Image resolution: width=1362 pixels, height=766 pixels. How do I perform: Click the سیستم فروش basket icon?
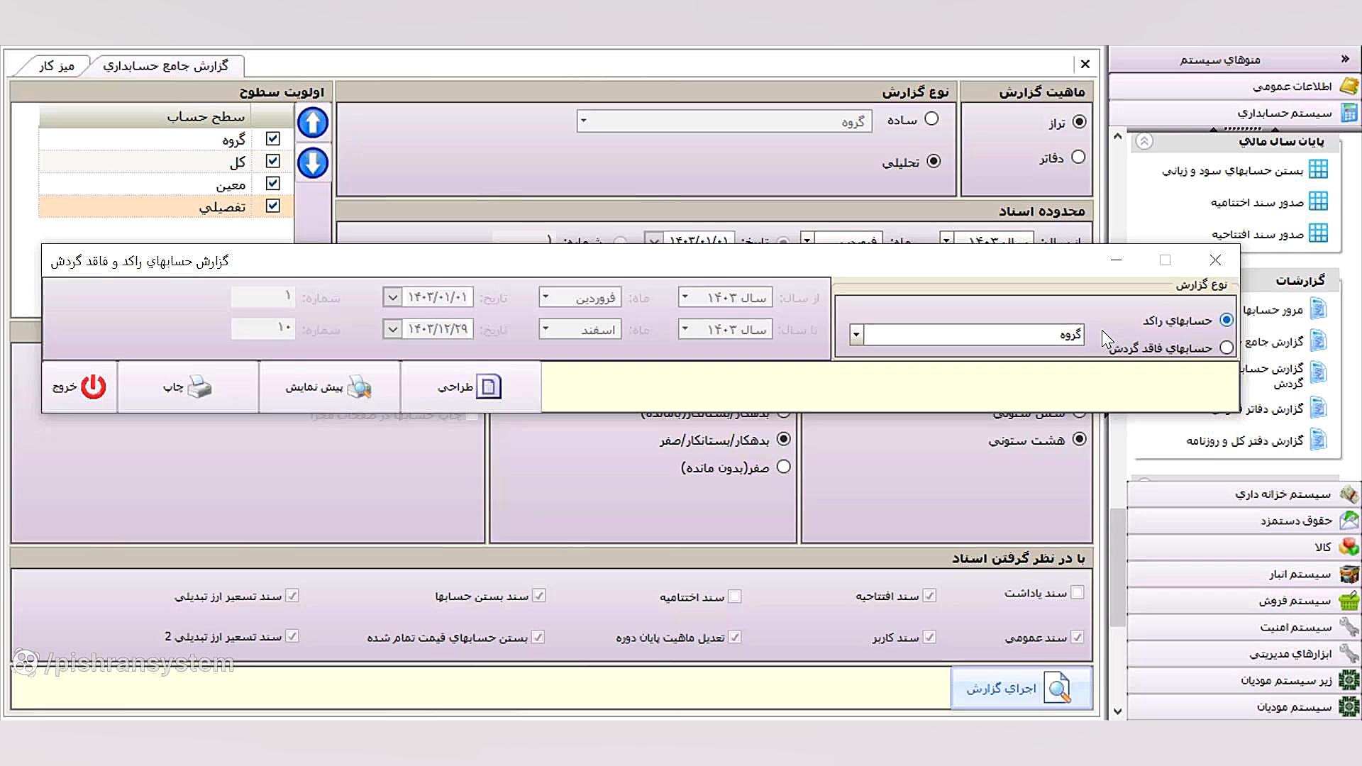(x=1349, y=601)
